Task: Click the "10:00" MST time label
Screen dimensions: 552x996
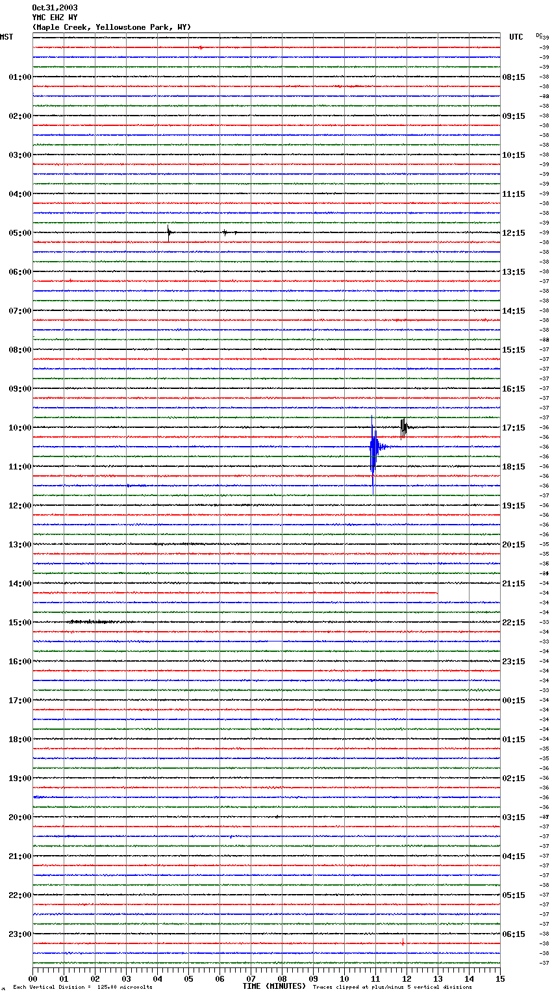Action: [19, 428]
